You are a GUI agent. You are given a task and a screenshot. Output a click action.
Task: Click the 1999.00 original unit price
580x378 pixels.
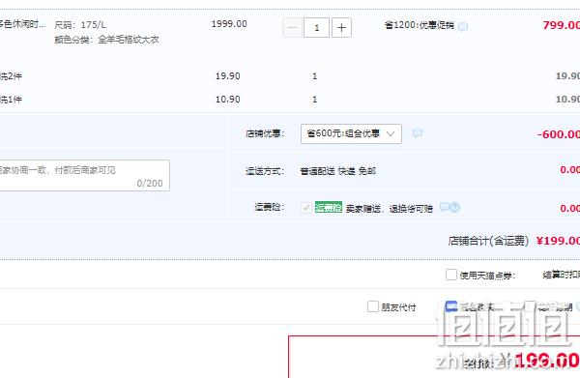[229, 24]
